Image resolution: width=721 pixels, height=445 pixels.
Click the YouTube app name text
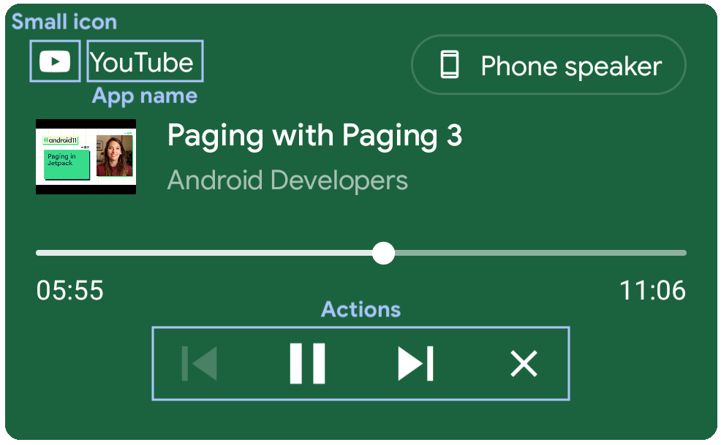(143, 63)
